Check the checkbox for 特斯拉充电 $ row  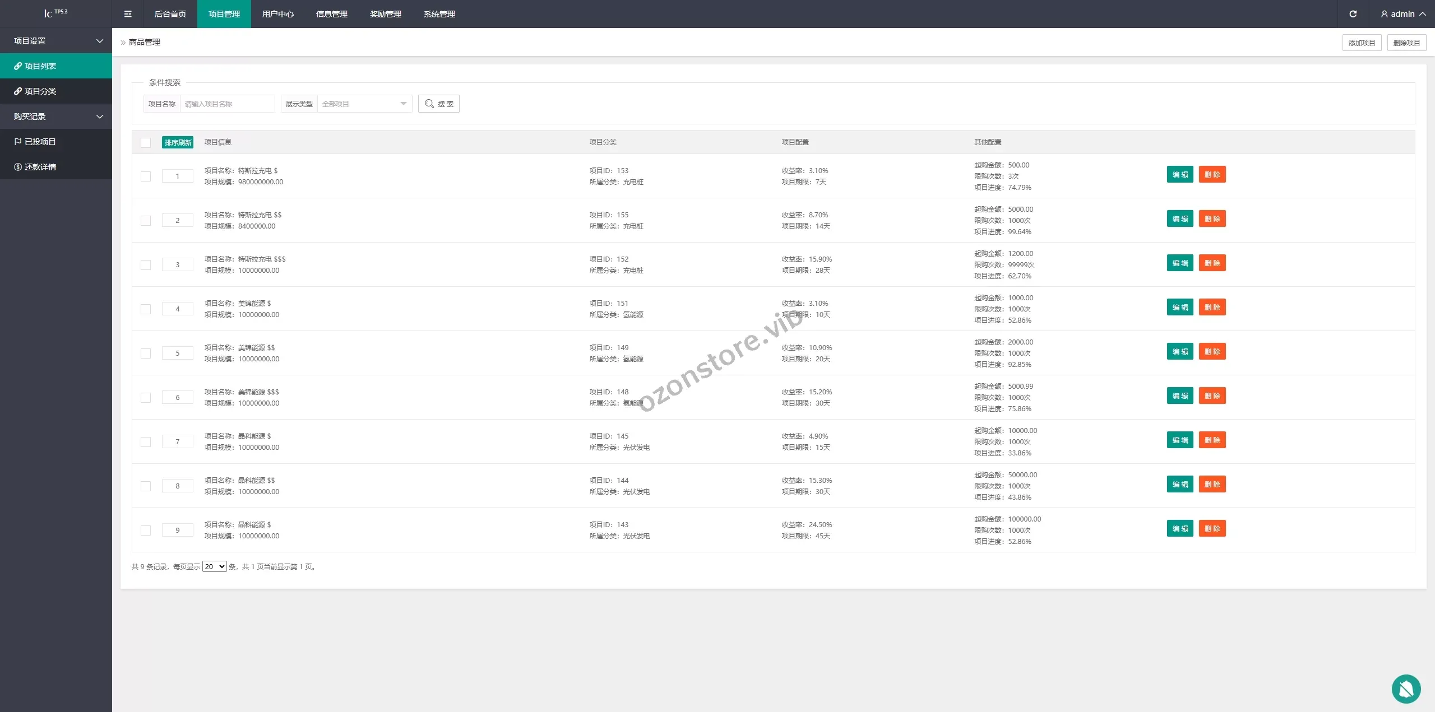146,176
